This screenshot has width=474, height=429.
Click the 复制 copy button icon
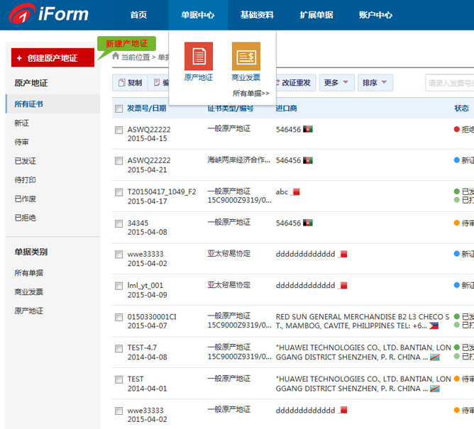pos(122,83)
